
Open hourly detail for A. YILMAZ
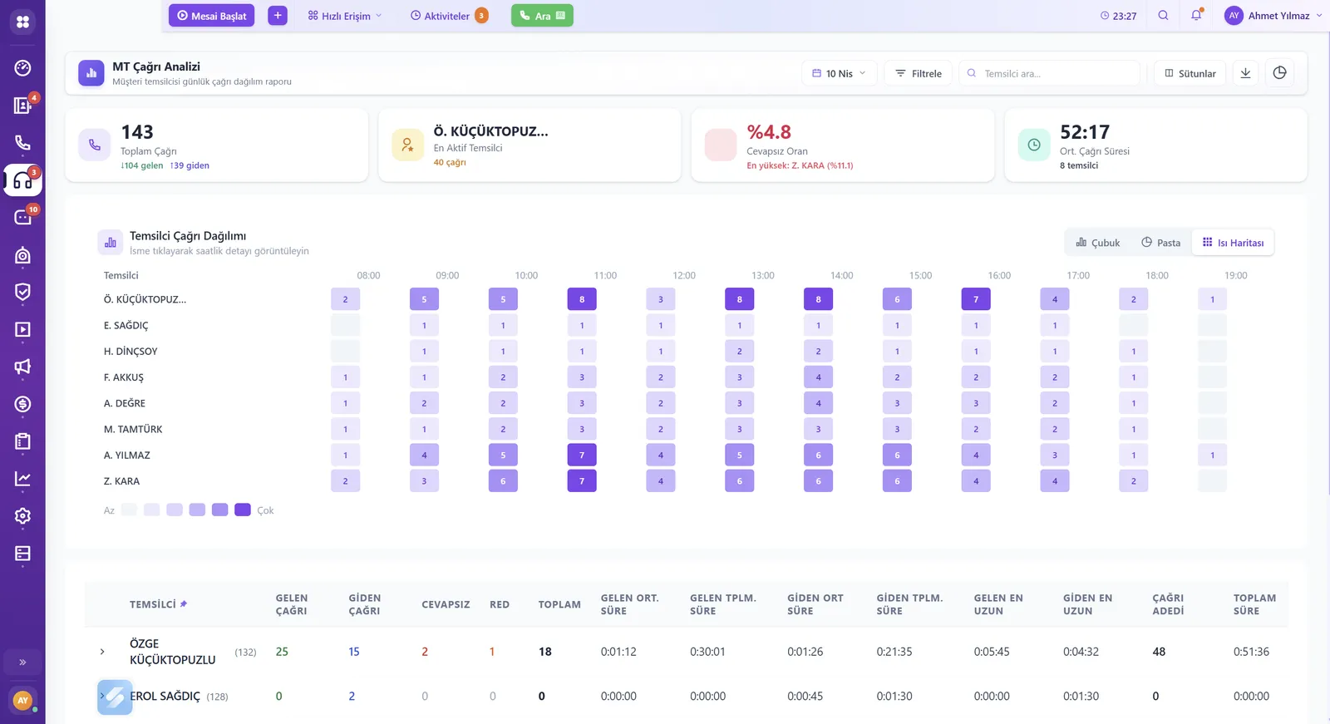point(126,456)
